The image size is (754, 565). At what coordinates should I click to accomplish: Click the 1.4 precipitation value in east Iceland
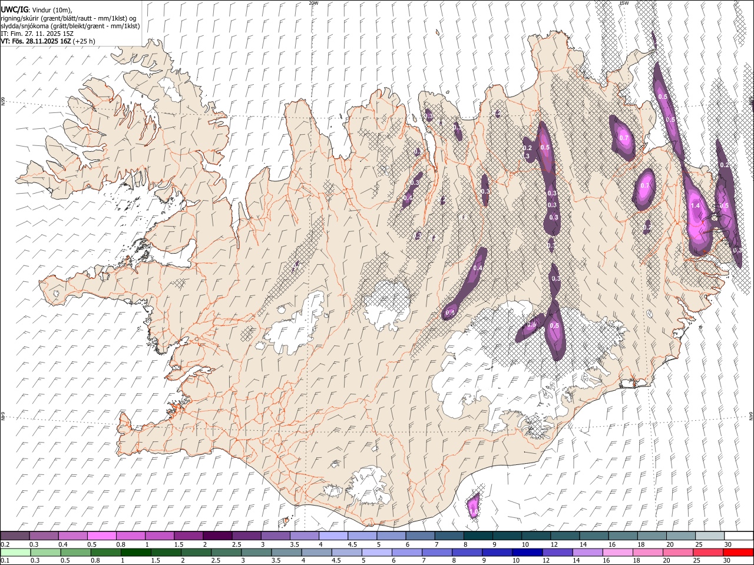pyautogui.click(x=695, y=205)
